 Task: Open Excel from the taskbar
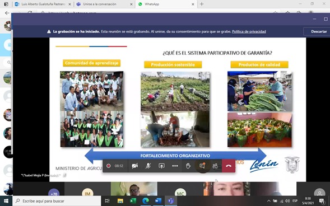pos(133,201)
